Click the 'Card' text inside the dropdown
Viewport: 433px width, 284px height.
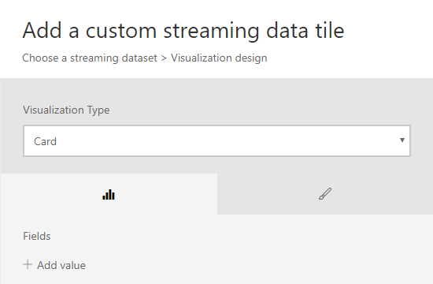pyautogui.click(x=45, y=141)
